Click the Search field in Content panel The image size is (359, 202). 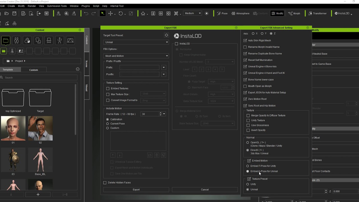[x=39, y=78]
